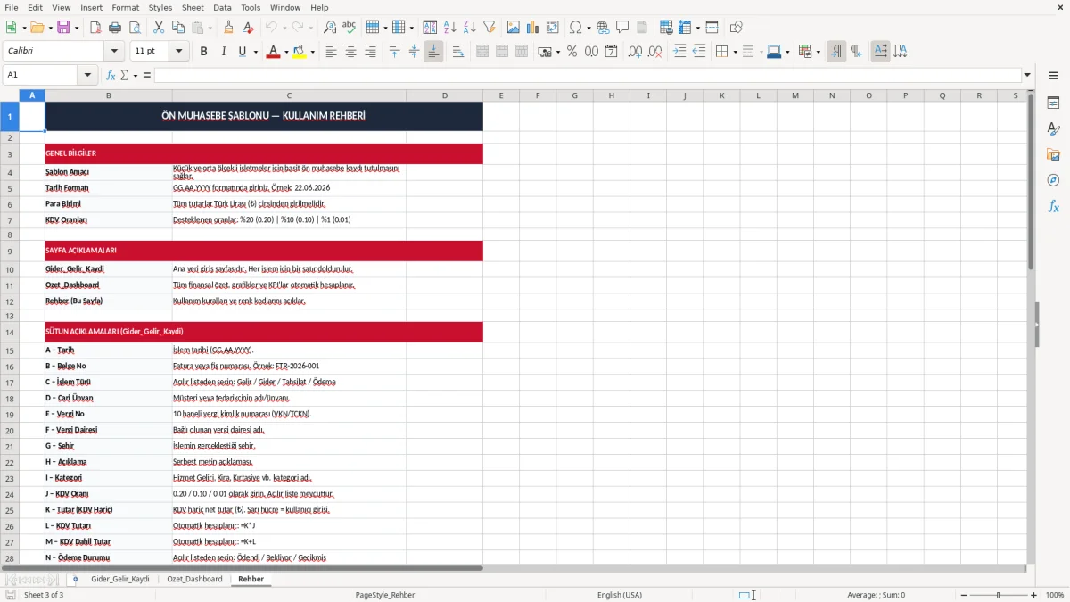Image resolution: width=1070 pixels, height=602 pixels.
Task: Click the Save document icon
Action: coord(63,28)
